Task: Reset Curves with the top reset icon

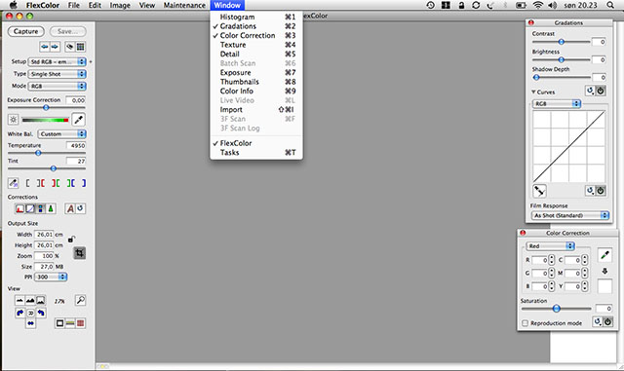Action: pyautogui.click(x=590, y=91)
